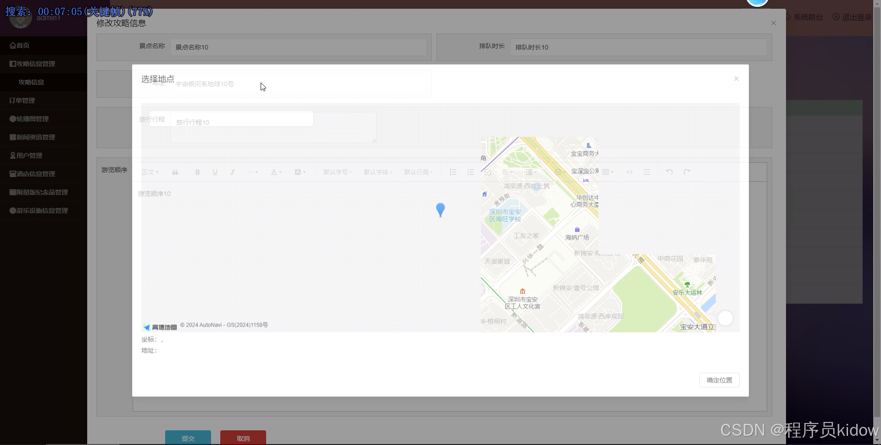This screenshot has height=445, width=881.
Task: Submit the form with 提交 button
Action: 188,438
